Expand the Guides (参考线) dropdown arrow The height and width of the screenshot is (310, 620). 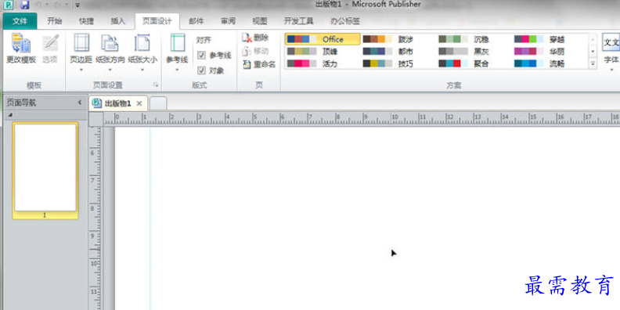(177, 70)
